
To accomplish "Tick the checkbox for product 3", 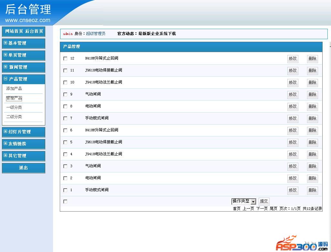I will pyautogui.click(x=65, y=166).
